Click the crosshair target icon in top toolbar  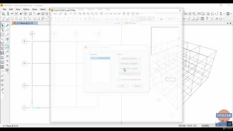[25, 14]
